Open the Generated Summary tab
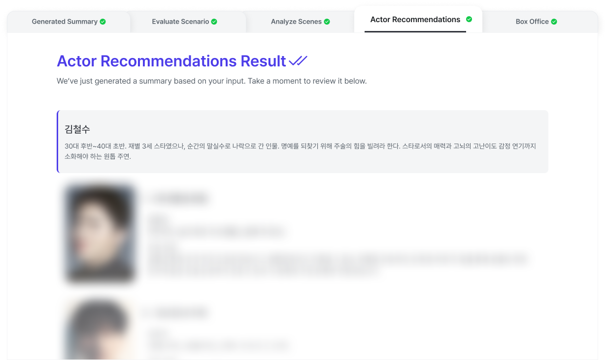607x360 pixels. tap(68, 22)
